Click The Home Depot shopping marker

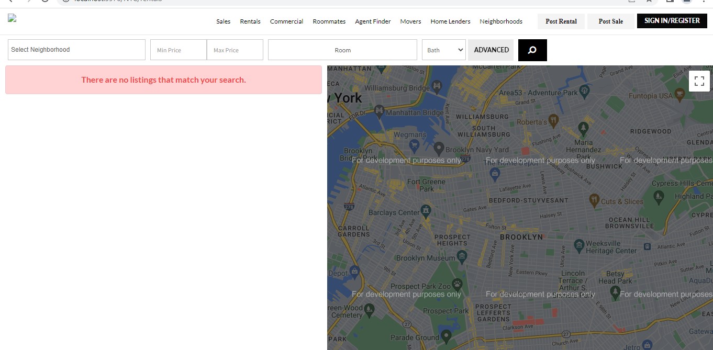[x=494, y=174]
